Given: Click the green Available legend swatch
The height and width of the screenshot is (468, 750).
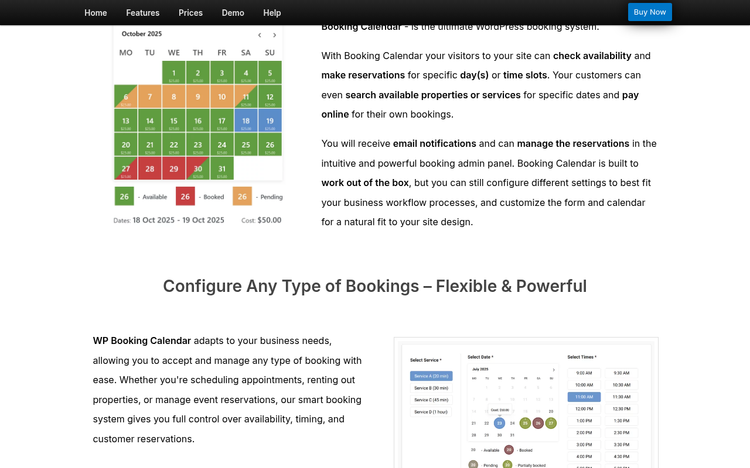Looking at the screenshot, I should coord(124,197).
